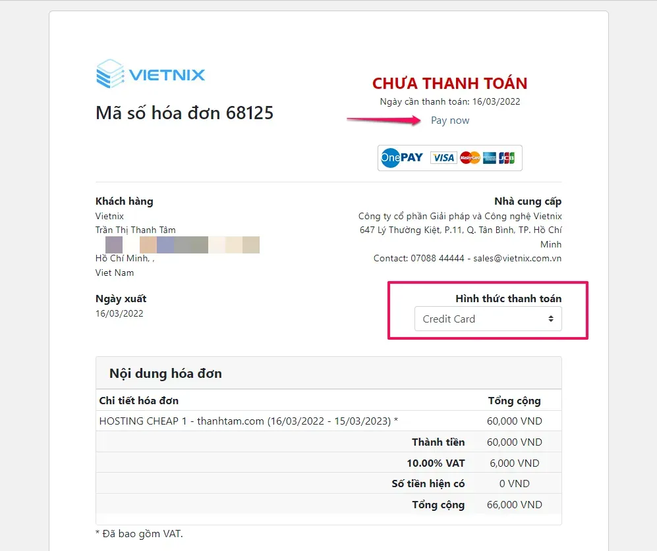
Task: Click the Số tiền hiện có label
Action: (x=428, y=484)
